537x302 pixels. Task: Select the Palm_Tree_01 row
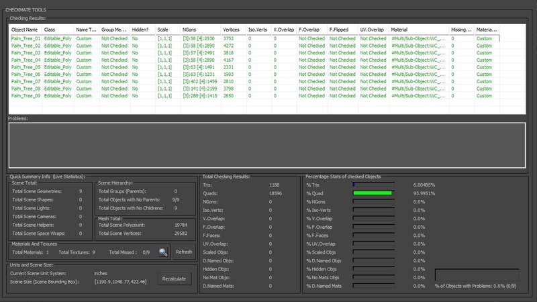coord(26,39)
